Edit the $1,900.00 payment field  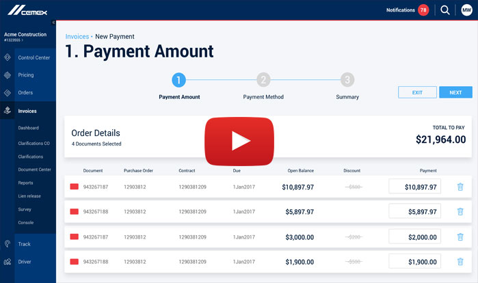pos(414,261)
